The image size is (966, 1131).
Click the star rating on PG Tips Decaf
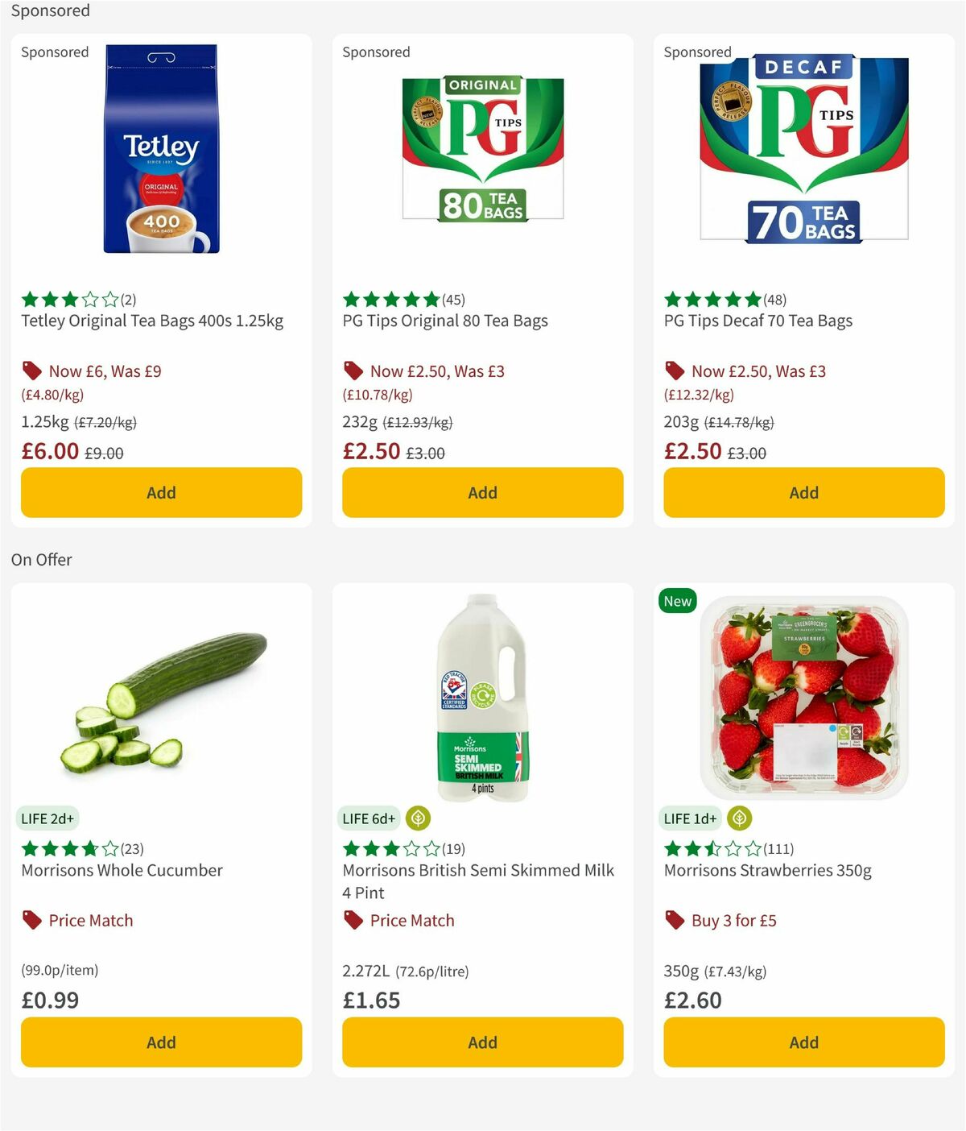tap(712, 299)
